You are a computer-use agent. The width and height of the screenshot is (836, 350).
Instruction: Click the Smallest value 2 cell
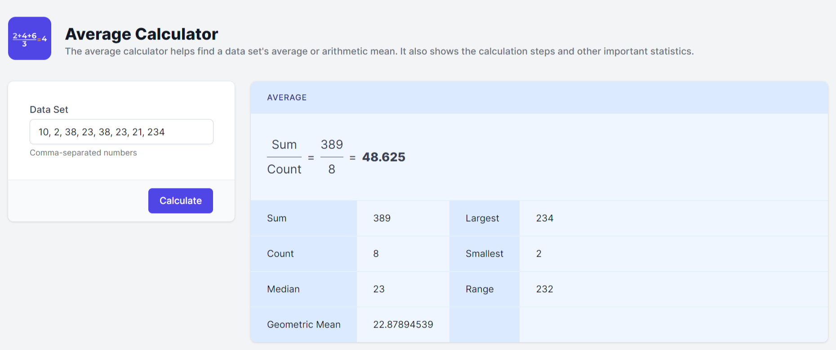coord(538,254)
